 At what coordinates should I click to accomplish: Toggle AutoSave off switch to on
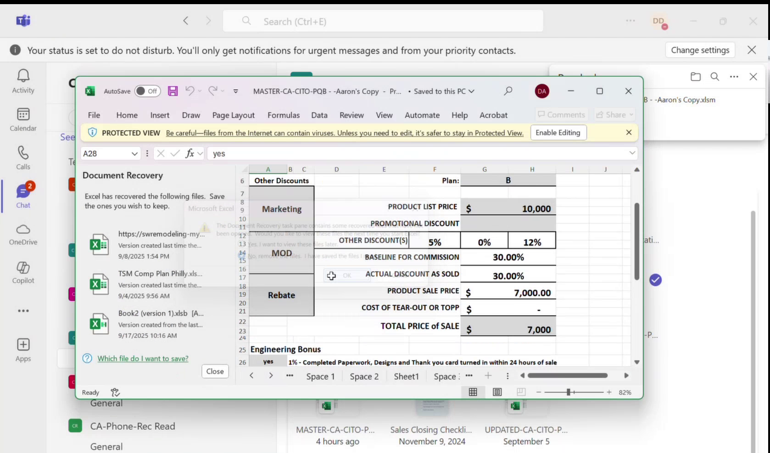click(147, 91)
